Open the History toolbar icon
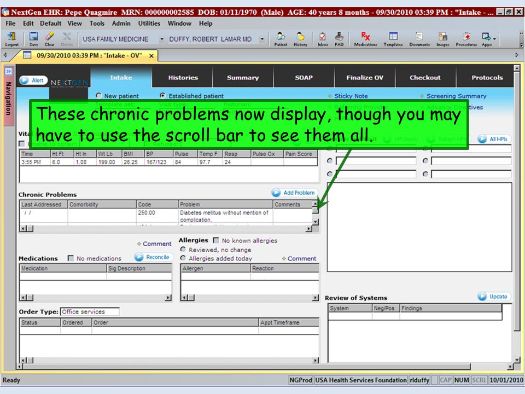525x394 pixels. pyautogui.click(x=300, y=39)
